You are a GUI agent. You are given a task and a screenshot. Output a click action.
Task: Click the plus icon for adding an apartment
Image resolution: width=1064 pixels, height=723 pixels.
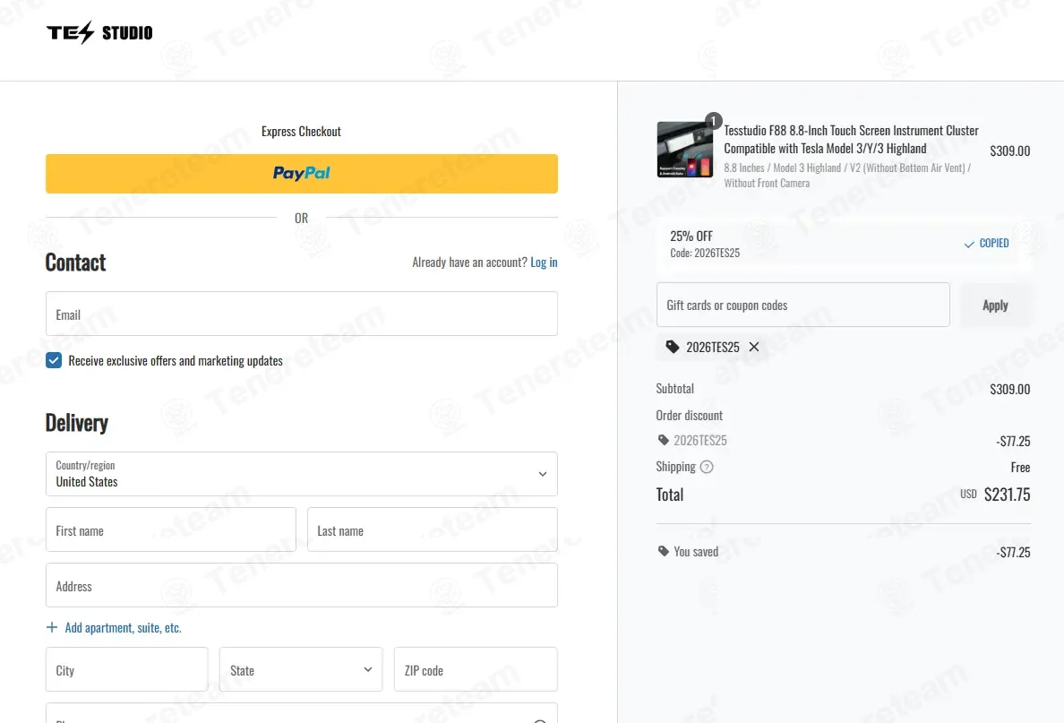coord(52,627)
